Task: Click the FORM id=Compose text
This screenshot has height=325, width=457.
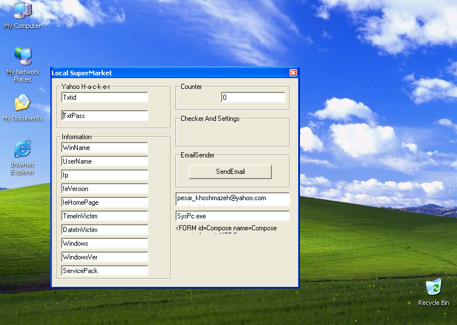Action: tap(226, 229)
